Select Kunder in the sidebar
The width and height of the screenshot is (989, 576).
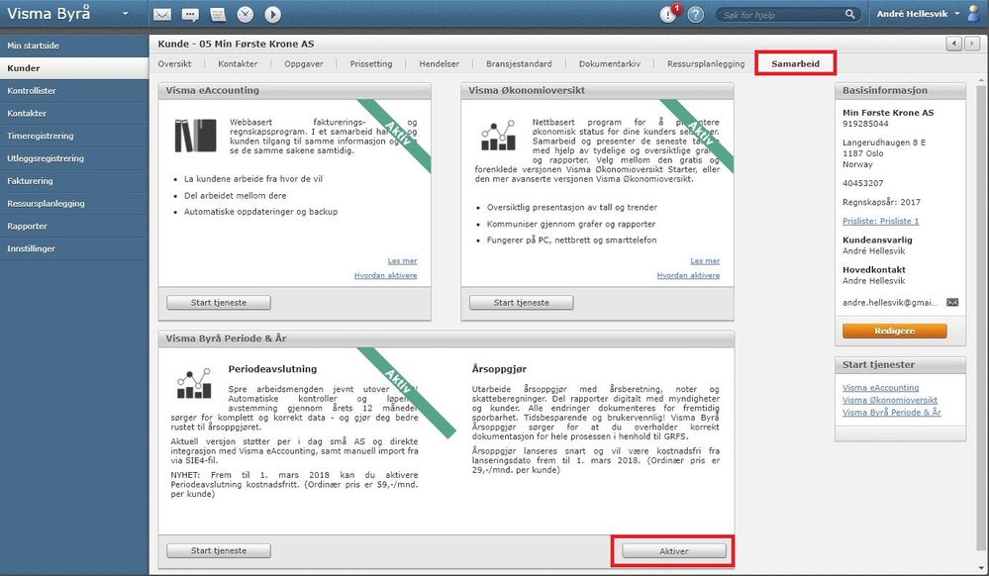74,68
